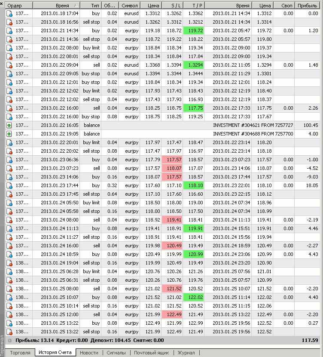Click the volume 0.64 in sell stop row
The height and width of the screenshot is (357, 323).
[x=112, y=194]
